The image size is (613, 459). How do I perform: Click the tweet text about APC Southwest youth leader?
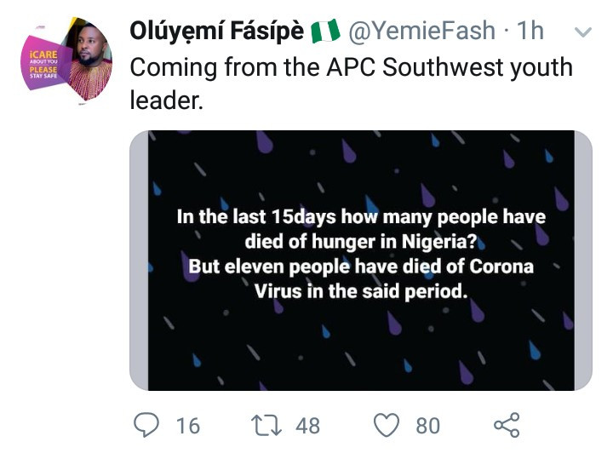[351, 83]
